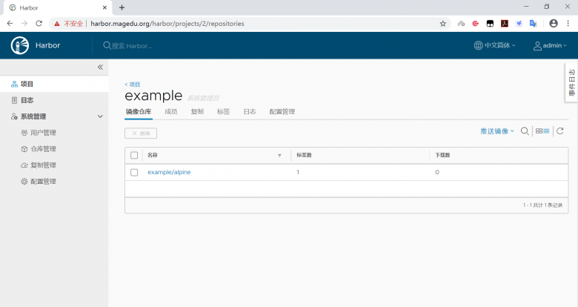This screenshot has width=578, height=307.
Task: Collapse the 系统管理 section chevron
Action: (x=100, y=116)
